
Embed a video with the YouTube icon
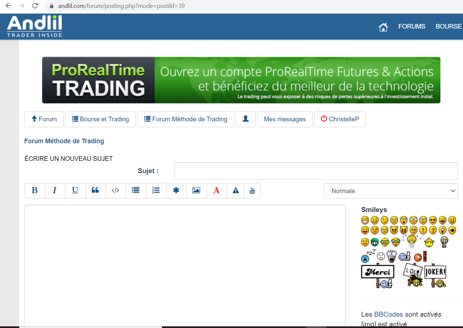[x=252, y=191]
